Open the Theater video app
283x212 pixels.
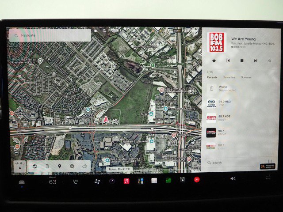(x=183, y=180)
